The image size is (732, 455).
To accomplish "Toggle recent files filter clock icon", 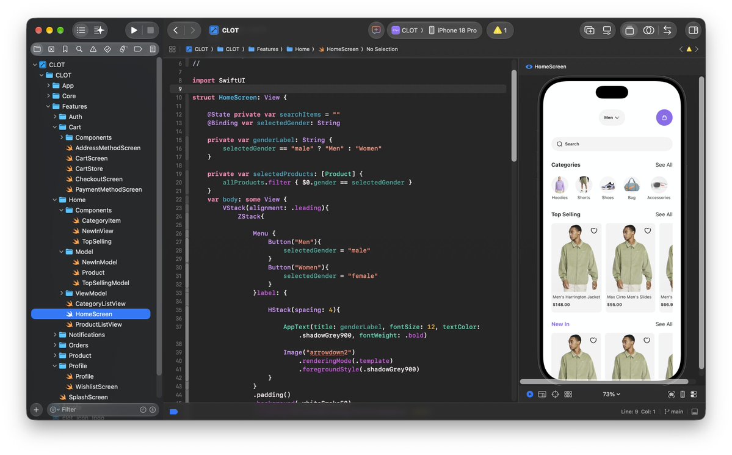I will [143, 410].
